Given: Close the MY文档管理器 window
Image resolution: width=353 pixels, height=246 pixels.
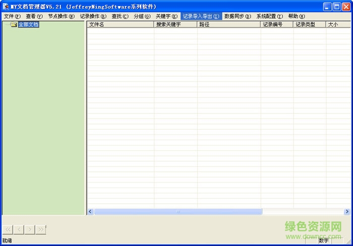Looking at the screenshot, I should 346,7.
